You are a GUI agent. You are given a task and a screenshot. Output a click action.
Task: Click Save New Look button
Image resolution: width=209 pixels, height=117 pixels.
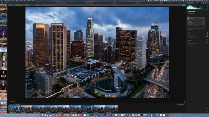(x=181, y=104)
